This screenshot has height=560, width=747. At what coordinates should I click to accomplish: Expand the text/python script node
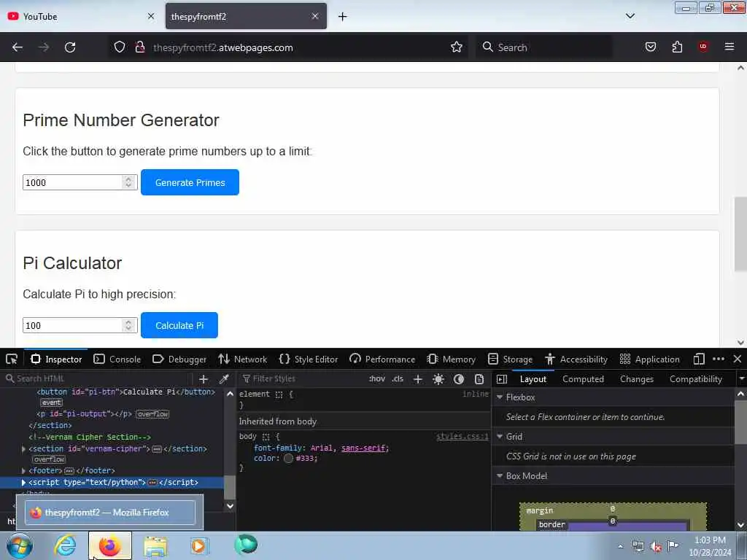tap(23, 483)
